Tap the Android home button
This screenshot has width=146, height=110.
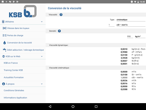click(73, 107)
